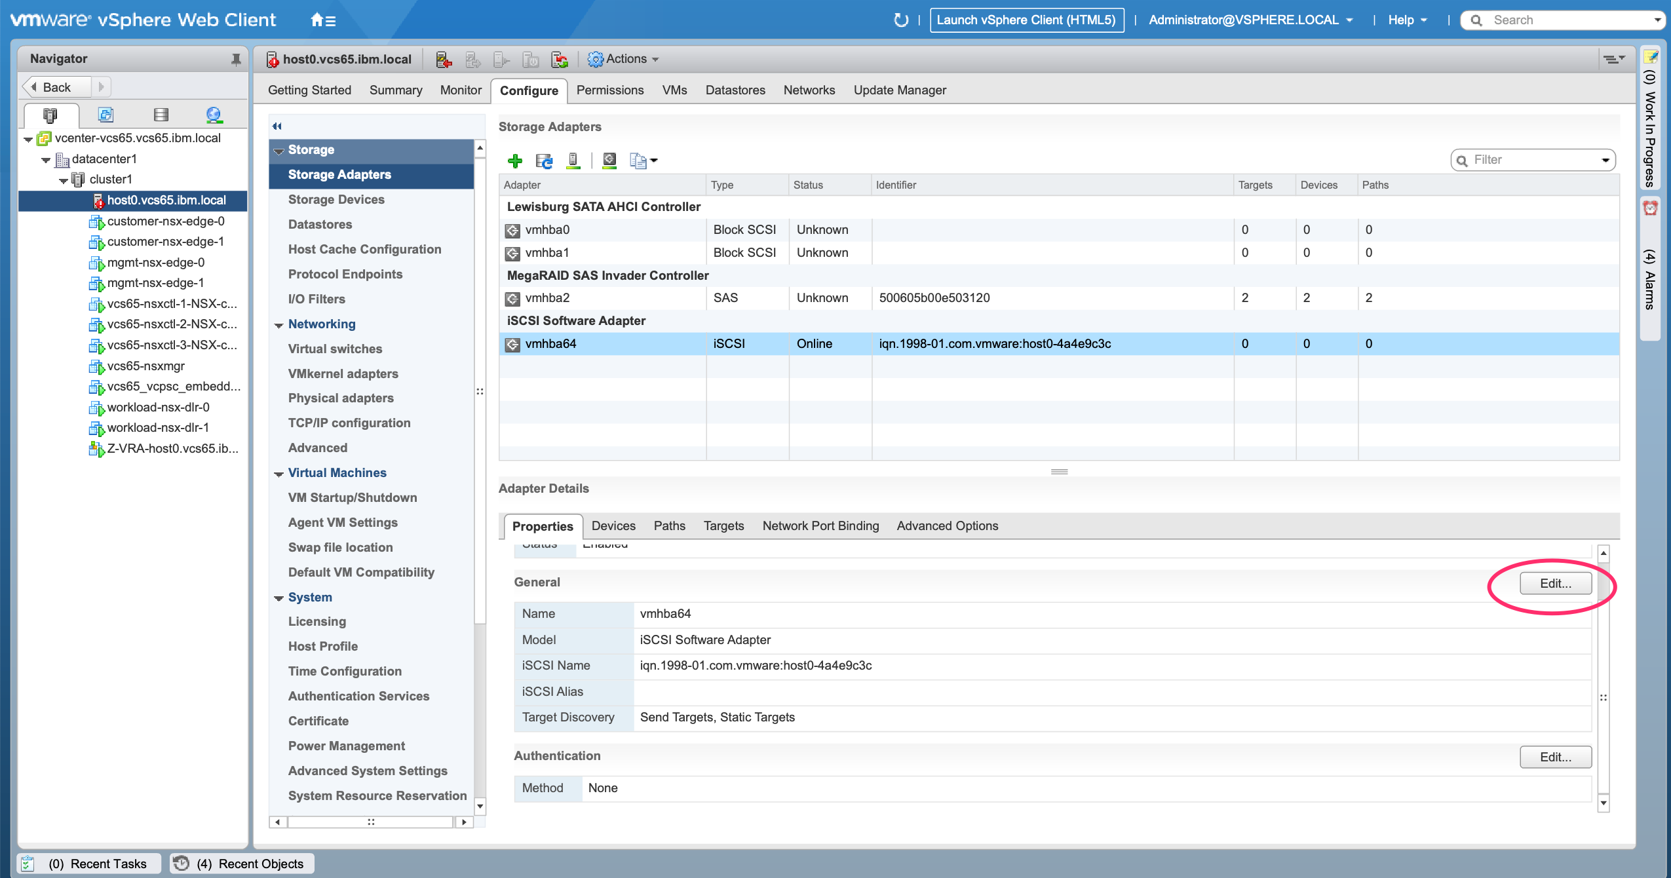Switch to Hosts and Clusters navigator view
Screen dimensions: 1671x878
[x=50, y=115]
